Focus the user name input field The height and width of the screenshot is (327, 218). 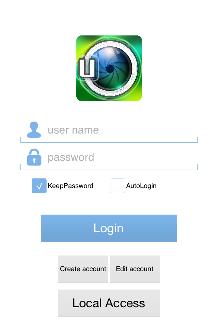pos(109,130)
